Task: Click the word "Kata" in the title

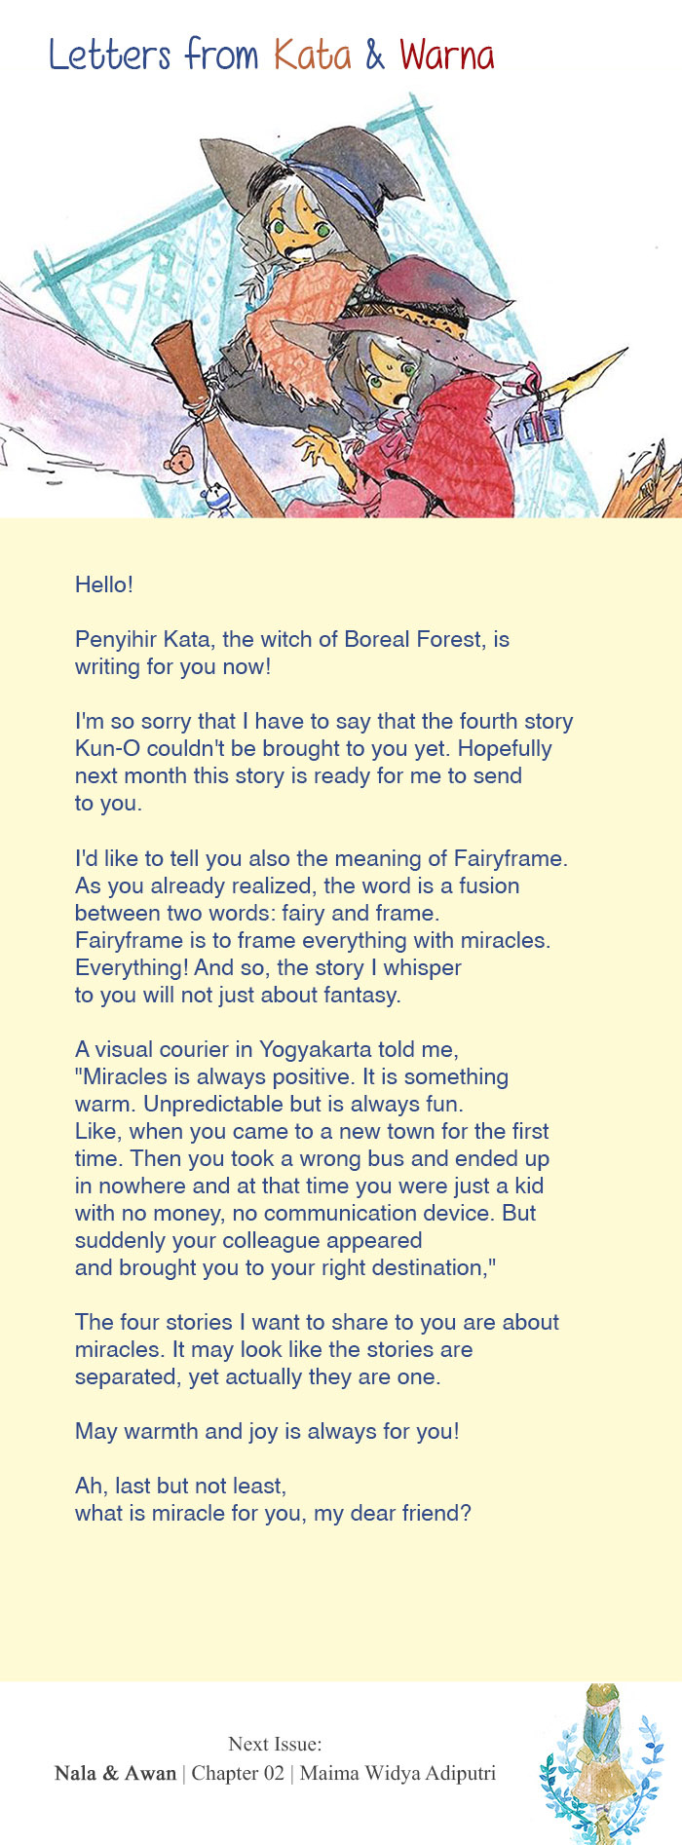Action: coord(312,56)
